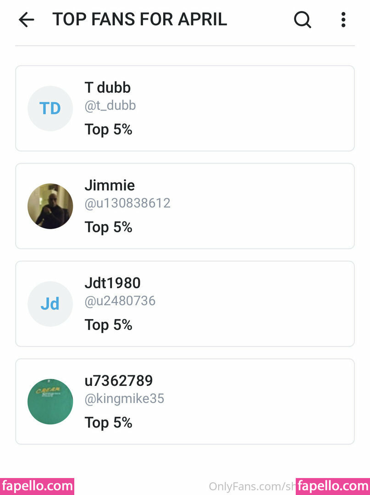Select the Jdt1980 display name
The width and height of the screenshot is (370, 495).
112,283
